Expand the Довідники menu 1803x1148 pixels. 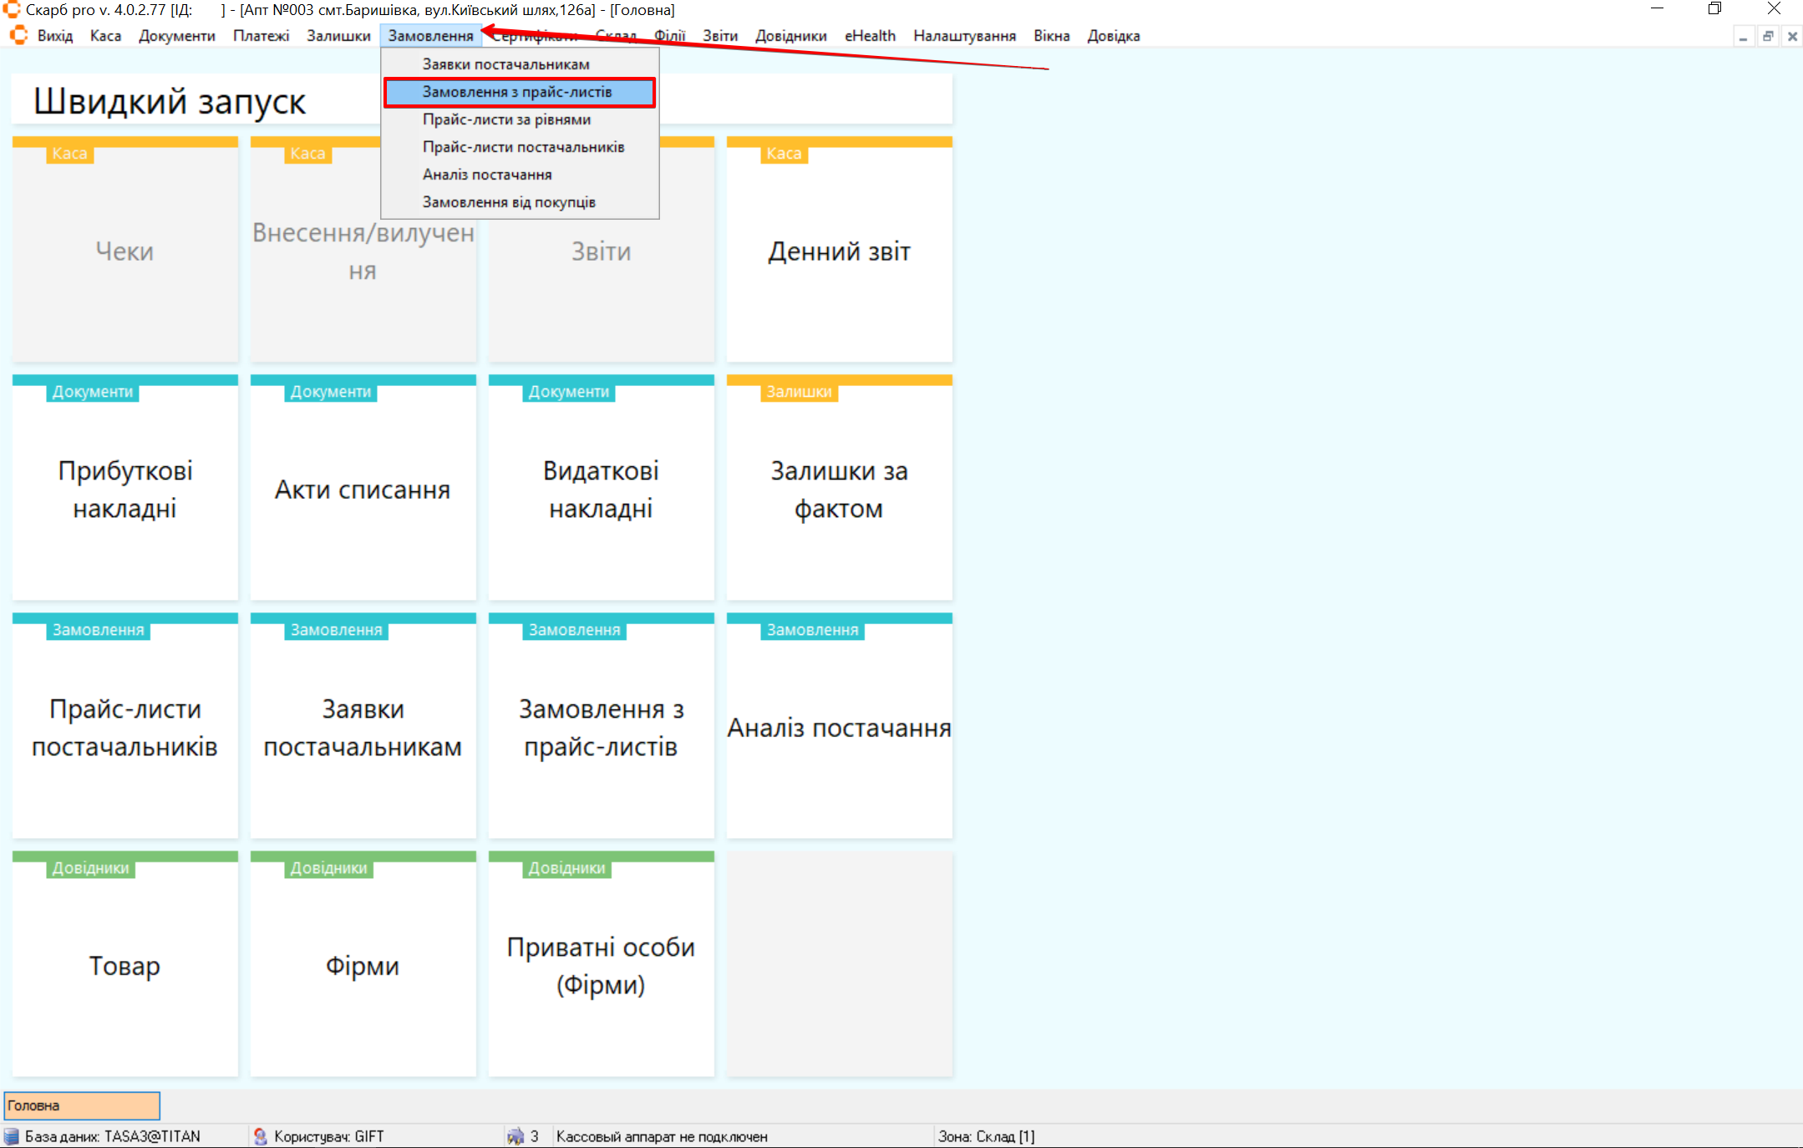(x=790, y=36)
